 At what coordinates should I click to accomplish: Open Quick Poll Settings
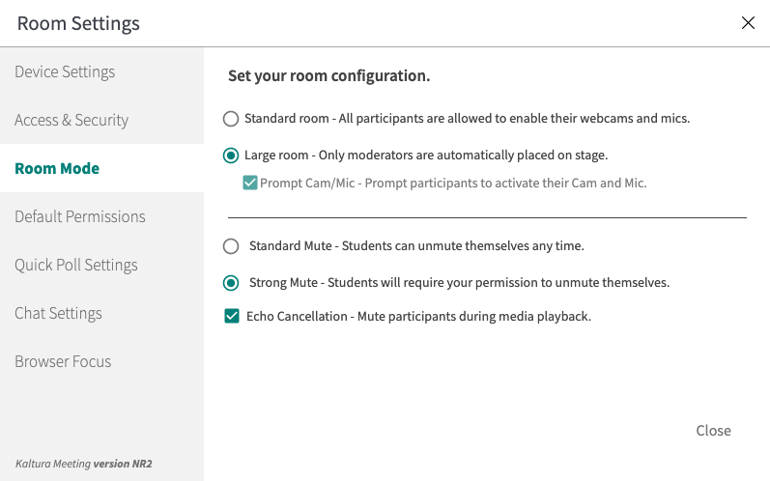[76, 266]
